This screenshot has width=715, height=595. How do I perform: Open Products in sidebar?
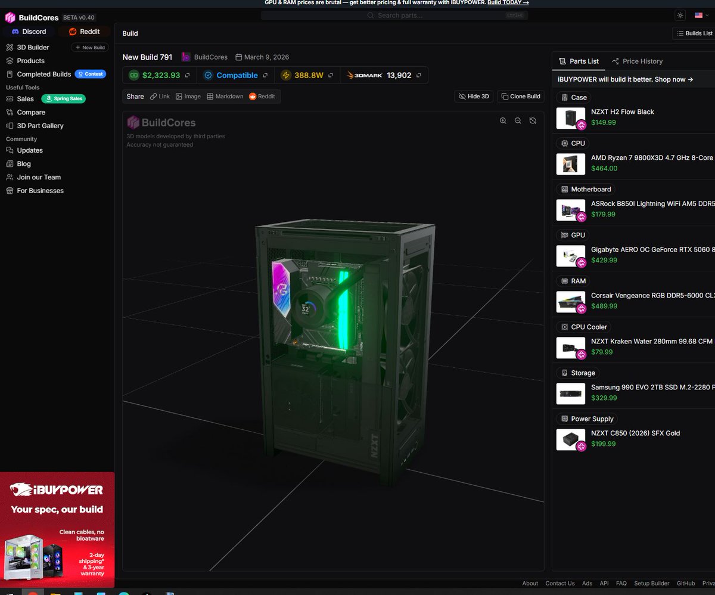point(26,61)
